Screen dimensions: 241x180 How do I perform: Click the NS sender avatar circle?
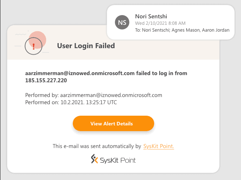click(x=122, y=23)
